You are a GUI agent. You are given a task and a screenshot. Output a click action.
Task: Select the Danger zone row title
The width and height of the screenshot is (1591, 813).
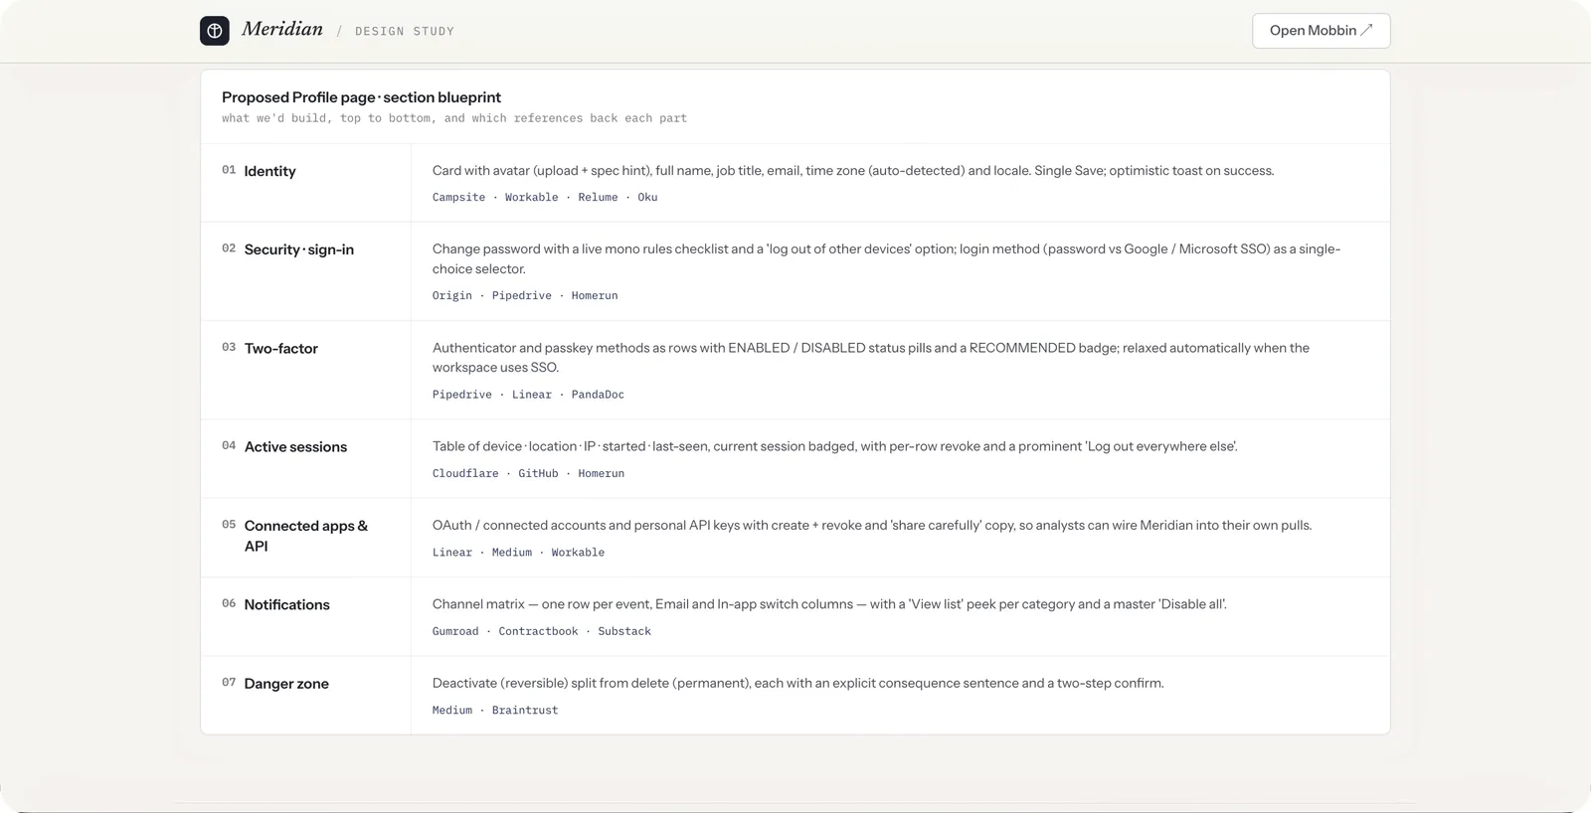286,684
